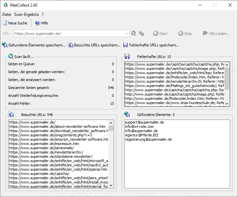This screenshot has height=197, width=238.
Task: Click Gescannte Seiten gesamt value 546
Action: (111, 88)
